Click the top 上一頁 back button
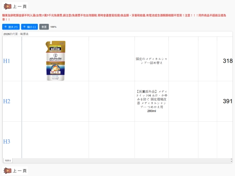 15,6
